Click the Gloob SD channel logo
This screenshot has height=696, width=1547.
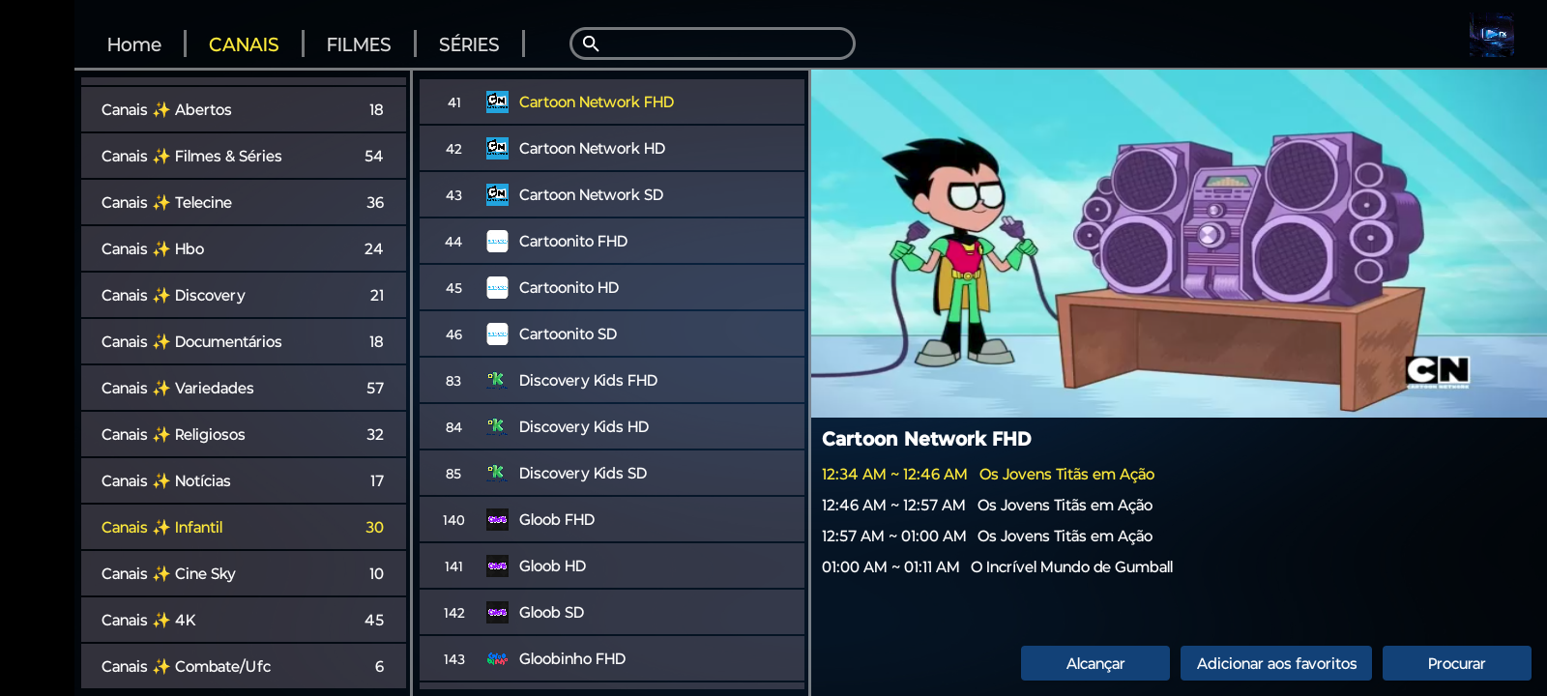(497, 612)
